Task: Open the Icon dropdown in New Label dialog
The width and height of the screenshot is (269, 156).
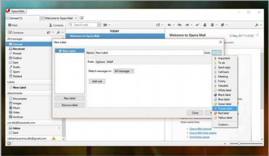Action: coord(217,53)
